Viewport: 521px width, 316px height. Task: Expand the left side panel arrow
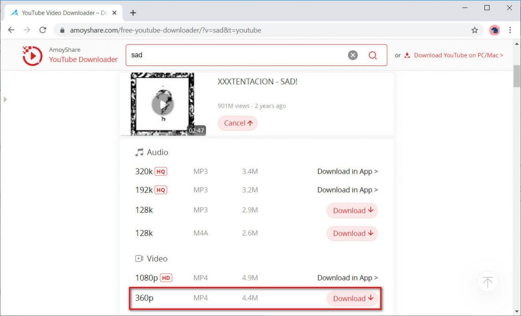tap(5, 99)
